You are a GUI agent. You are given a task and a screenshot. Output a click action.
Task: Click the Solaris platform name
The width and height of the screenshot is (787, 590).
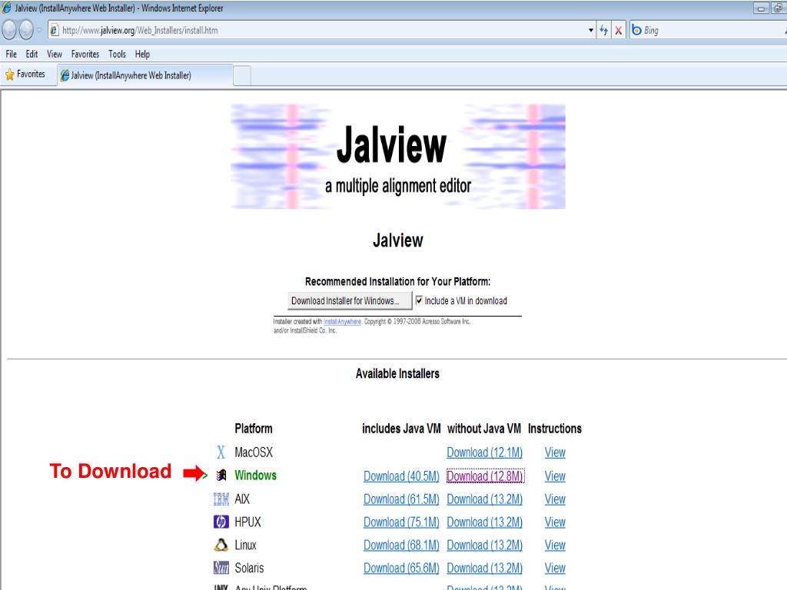tap(249, 568)
